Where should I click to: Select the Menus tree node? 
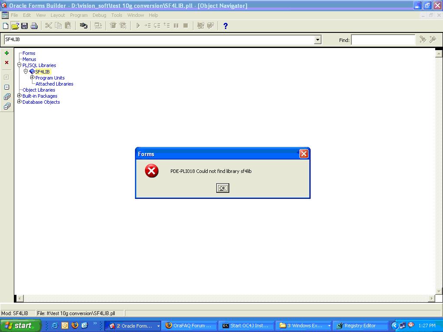(29, 59)
